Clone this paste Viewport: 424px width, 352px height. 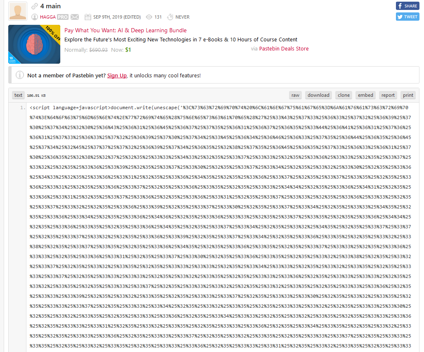click(343, 95)
